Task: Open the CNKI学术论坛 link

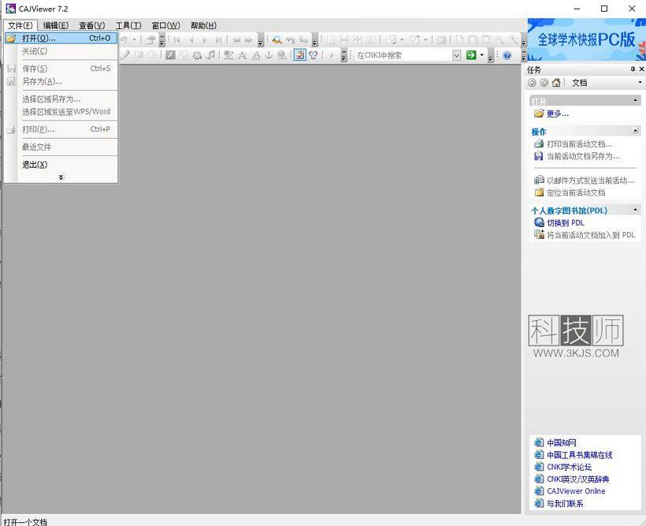Action: (569, 467)
